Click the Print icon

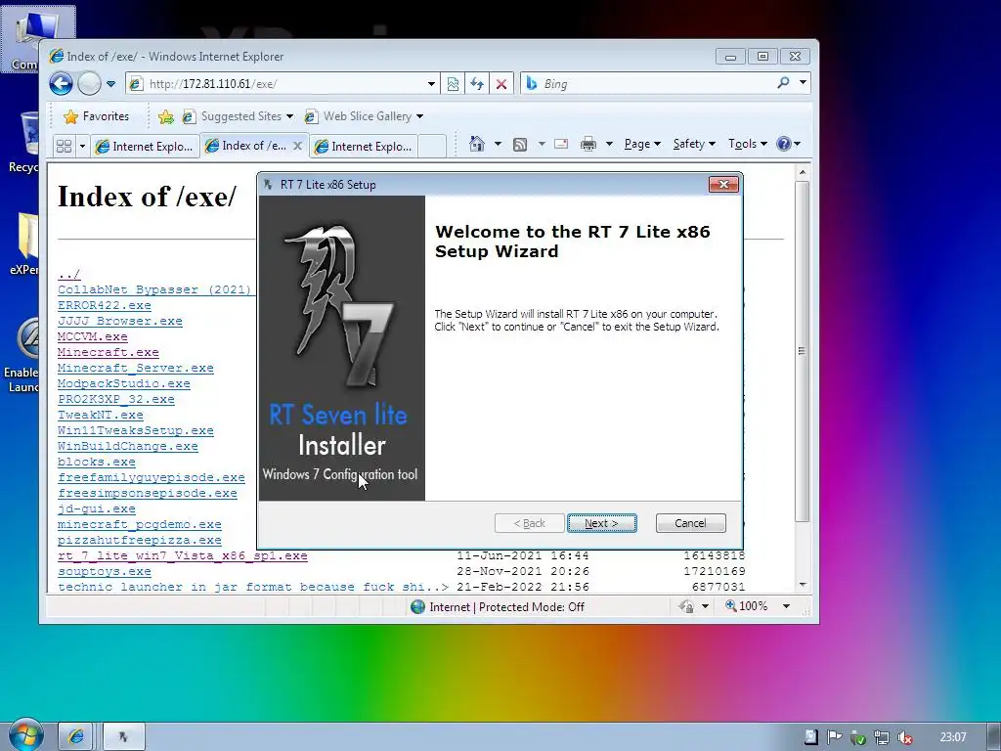pos(588,145)
